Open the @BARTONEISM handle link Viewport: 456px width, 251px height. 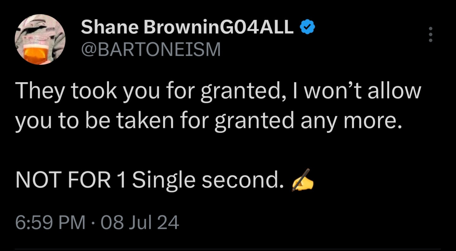151,50
